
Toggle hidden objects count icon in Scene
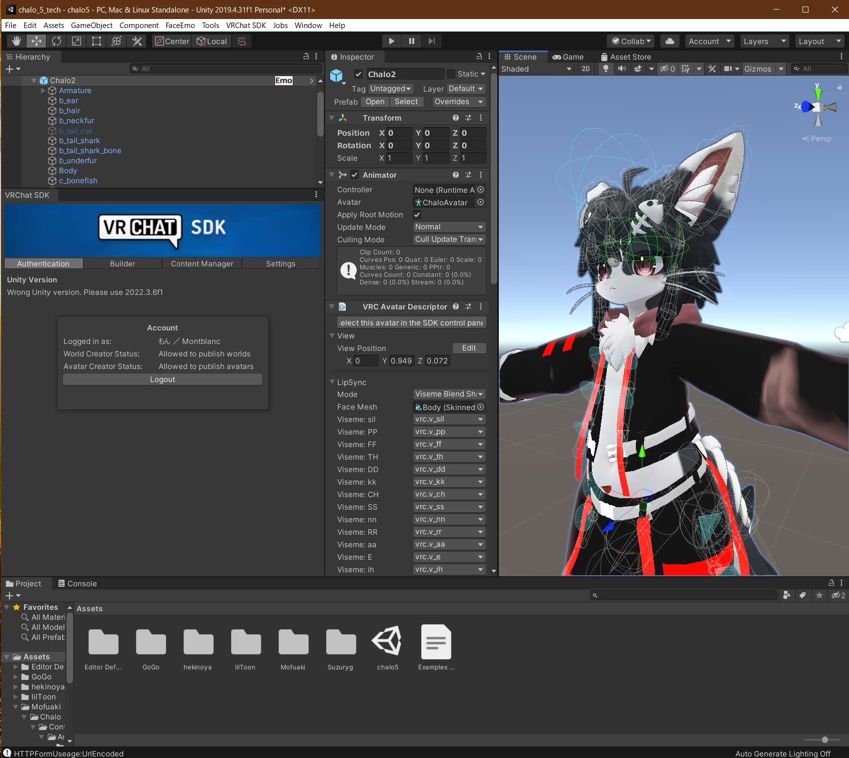click(x=667, y=69)
